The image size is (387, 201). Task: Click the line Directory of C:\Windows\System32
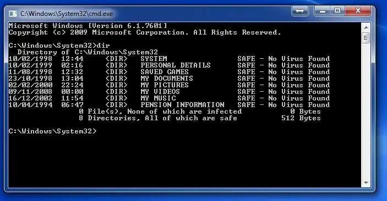(88, 52)
